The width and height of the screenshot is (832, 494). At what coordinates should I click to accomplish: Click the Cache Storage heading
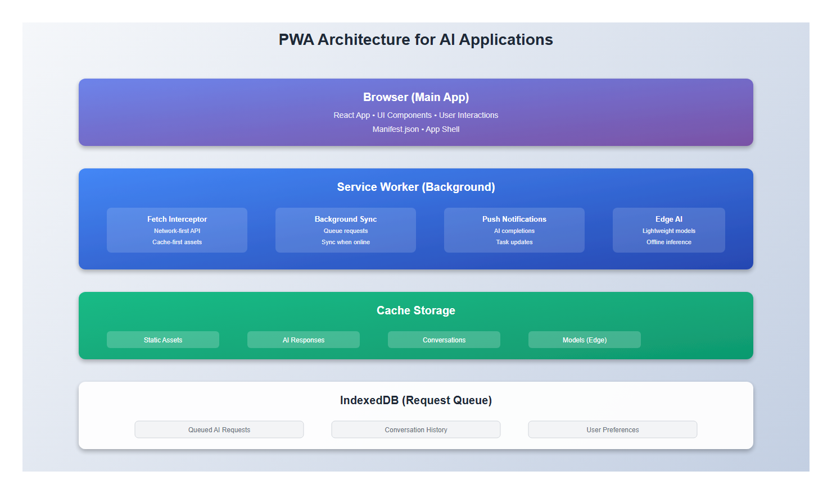(x=415, y=310)
